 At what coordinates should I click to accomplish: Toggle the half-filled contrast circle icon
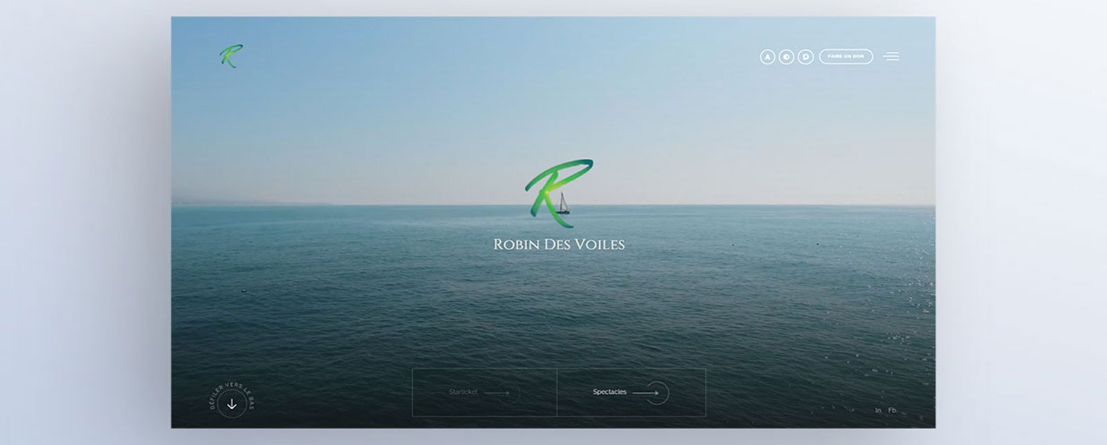coord(787,57)
